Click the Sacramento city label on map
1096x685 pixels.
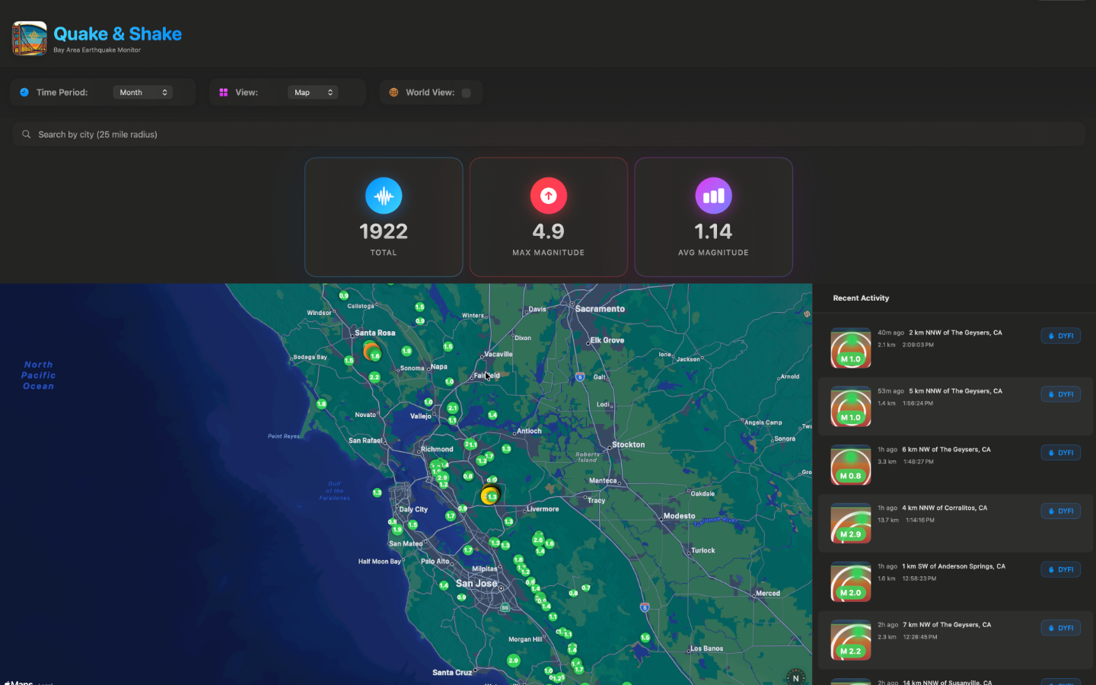(601, 309)
